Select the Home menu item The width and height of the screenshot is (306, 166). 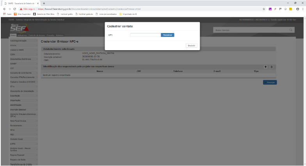tap(13, 35)
